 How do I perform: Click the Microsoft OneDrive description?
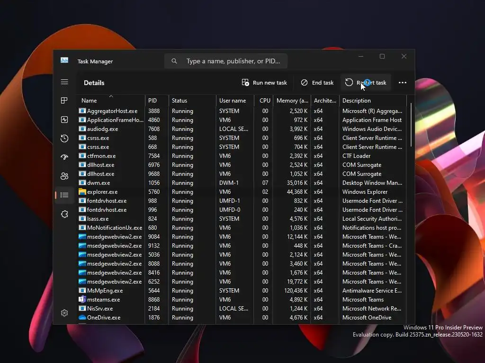click(367, 317)
